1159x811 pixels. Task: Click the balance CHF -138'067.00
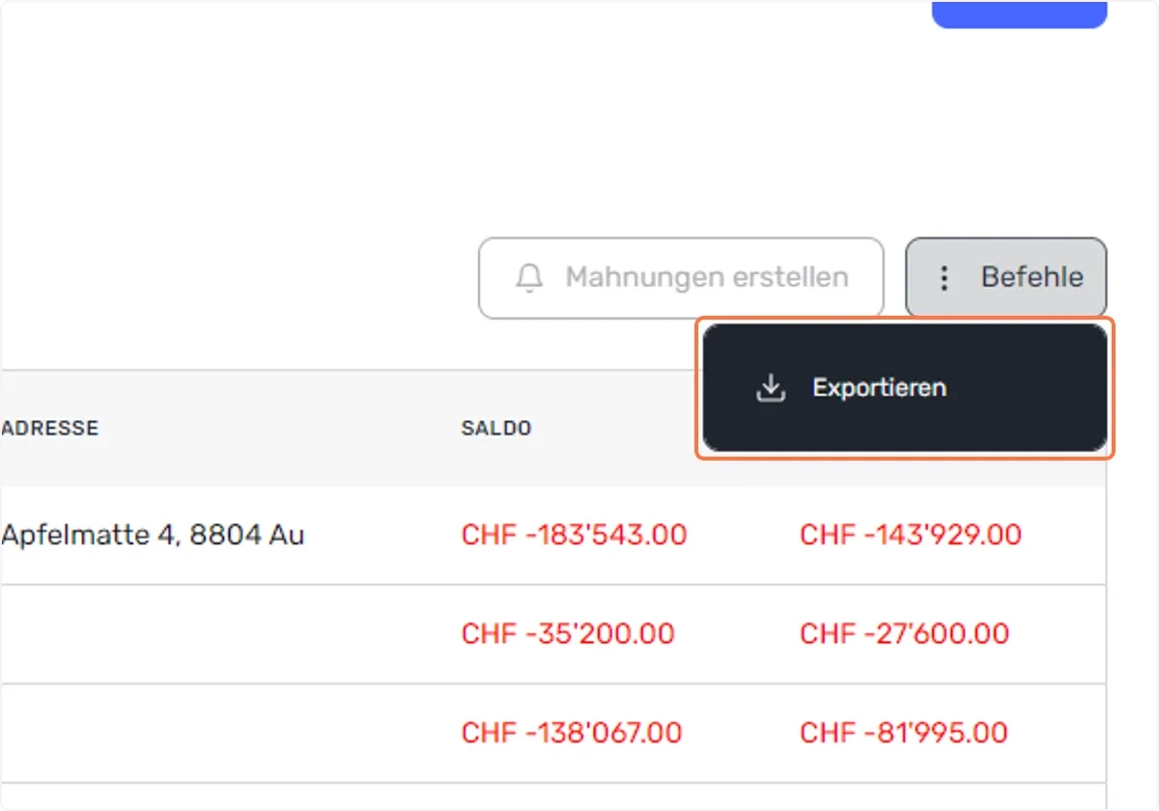point(572,732)
